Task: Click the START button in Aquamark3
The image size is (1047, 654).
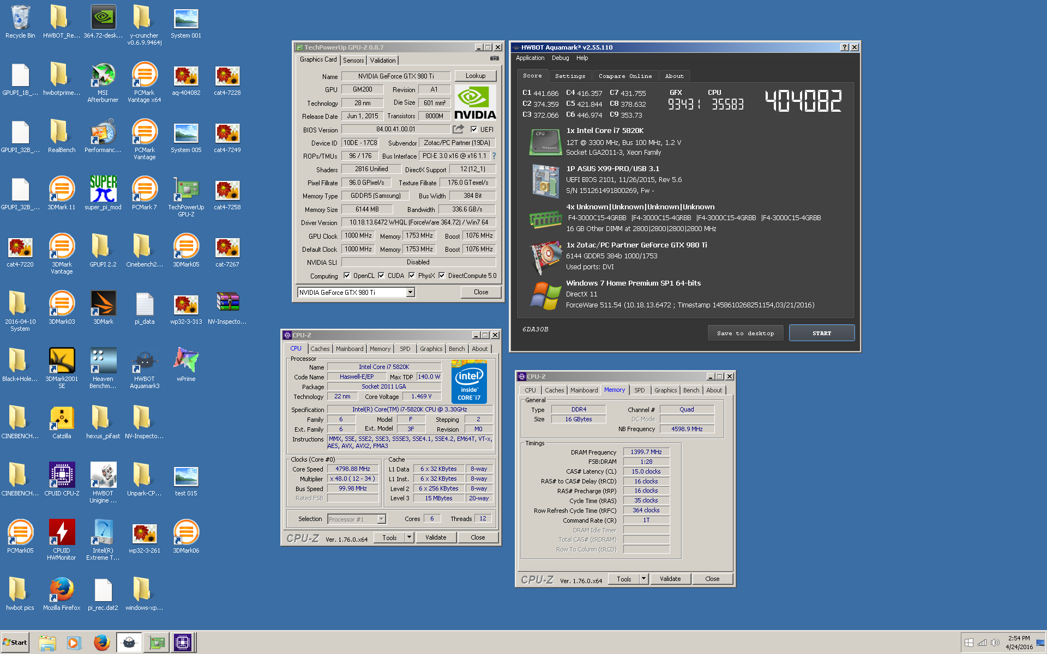Action: (x=822, y=333)
